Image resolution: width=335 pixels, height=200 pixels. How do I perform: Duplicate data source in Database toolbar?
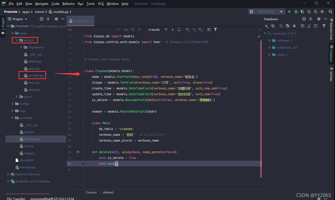(273, 26)
